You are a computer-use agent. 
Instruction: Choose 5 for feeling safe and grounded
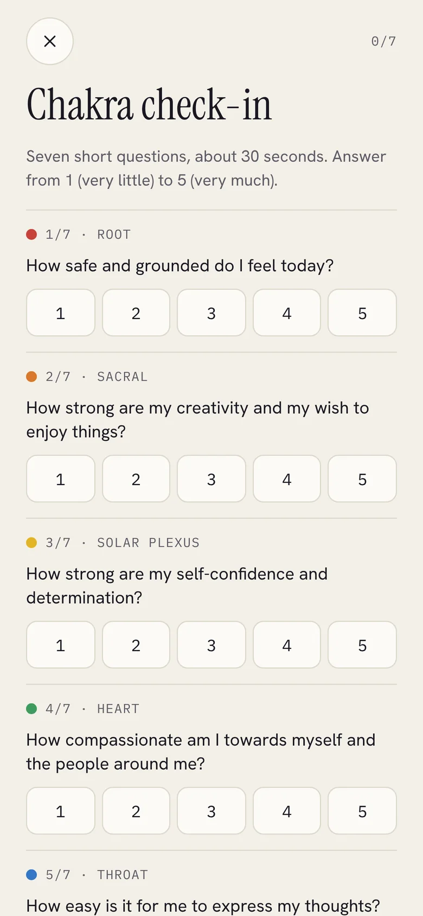[x=362, y=313]
